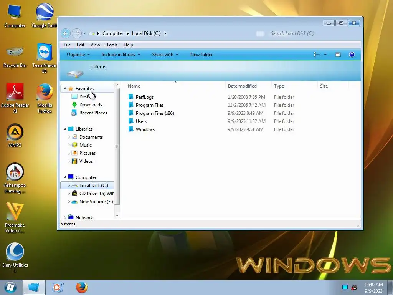Select the Glary Utilities 5 icon

[15, 258]
